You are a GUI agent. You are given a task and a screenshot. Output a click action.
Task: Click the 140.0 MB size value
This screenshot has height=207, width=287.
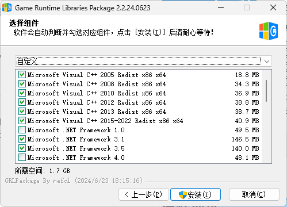(x=246, y=148)
